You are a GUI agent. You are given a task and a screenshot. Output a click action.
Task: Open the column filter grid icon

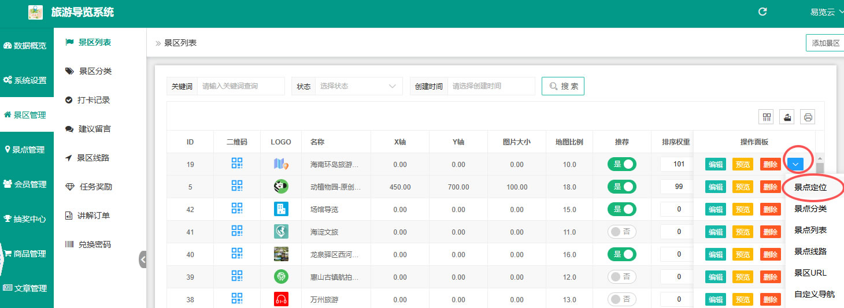[x=767, y=117]
